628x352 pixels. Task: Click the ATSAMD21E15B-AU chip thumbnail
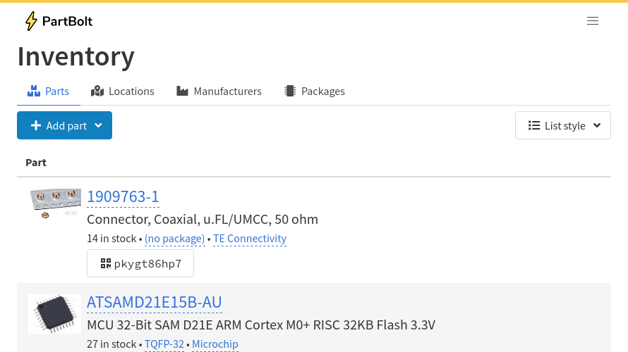click(55, 314)
